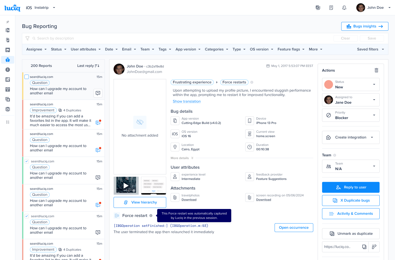Toggle the checkbox on the sixth report

tap(27, 216)
